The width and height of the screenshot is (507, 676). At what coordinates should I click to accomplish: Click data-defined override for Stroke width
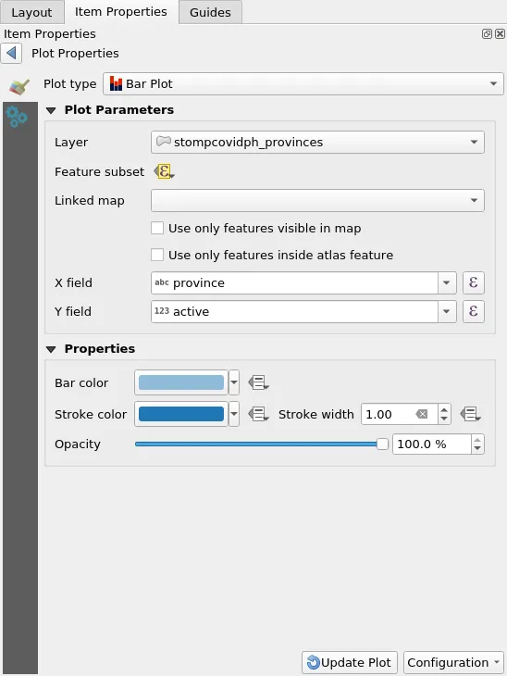(x=470, y=414)
